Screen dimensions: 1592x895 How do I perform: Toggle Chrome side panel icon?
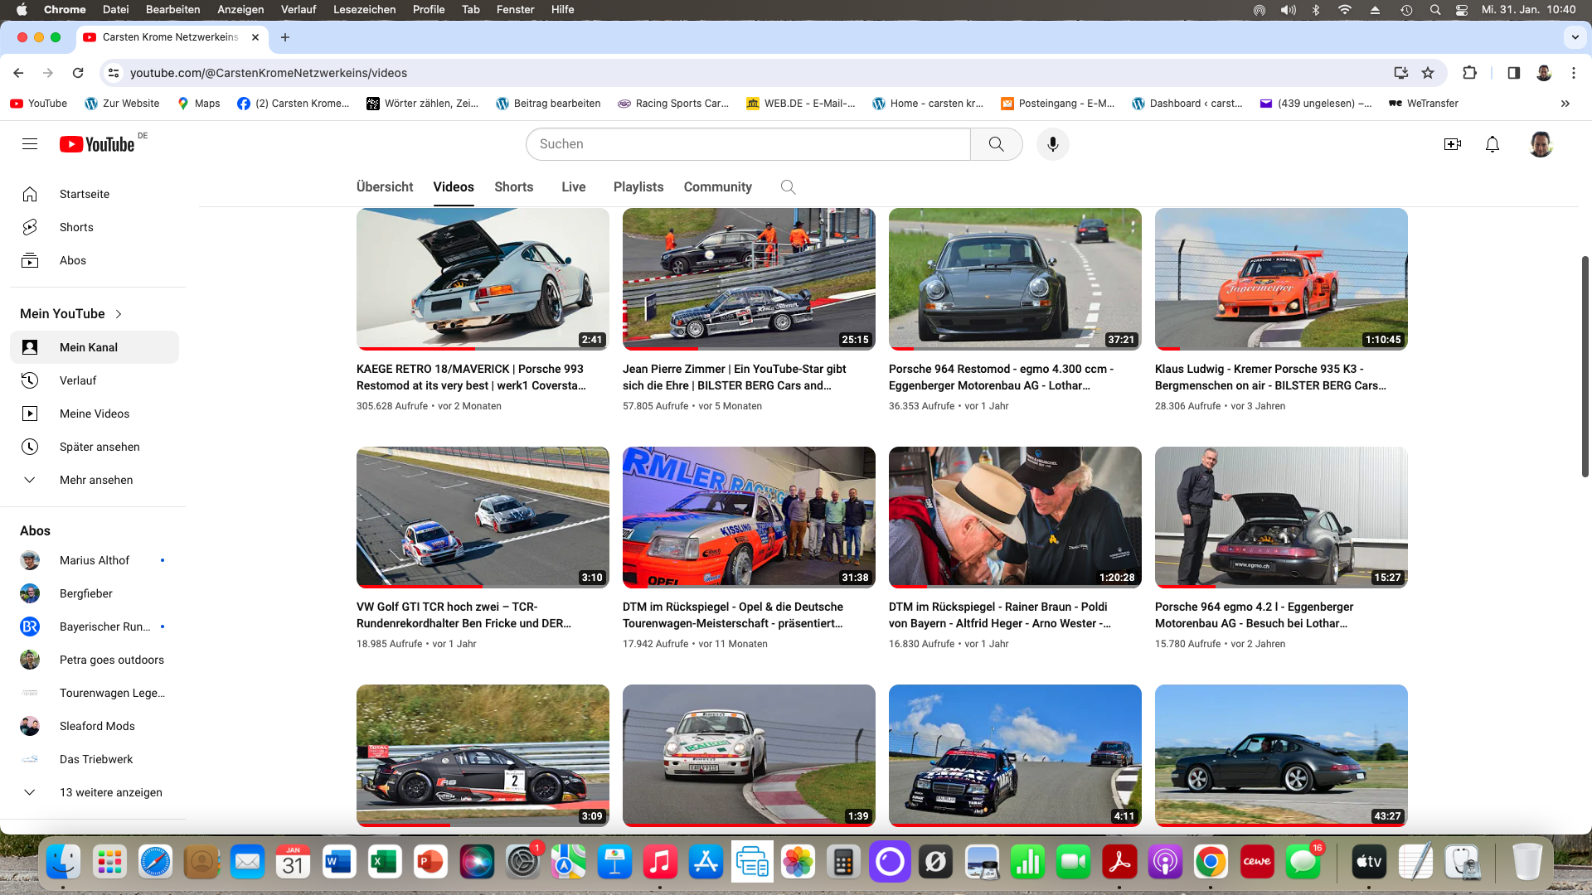click(1513, 73)
